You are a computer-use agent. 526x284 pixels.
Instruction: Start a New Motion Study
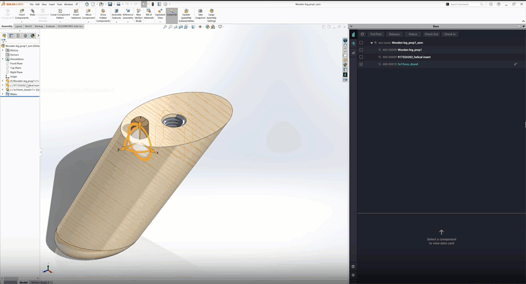pyautogui.click(x=139, y=16)
